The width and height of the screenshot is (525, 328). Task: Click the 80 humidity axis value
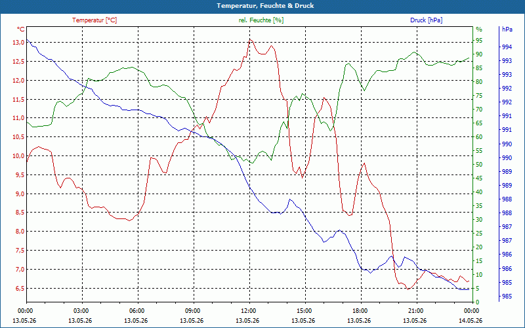(x=479, y=81)
